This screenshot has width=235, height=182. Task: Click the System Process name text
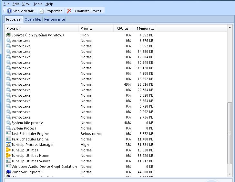point(24,128)
